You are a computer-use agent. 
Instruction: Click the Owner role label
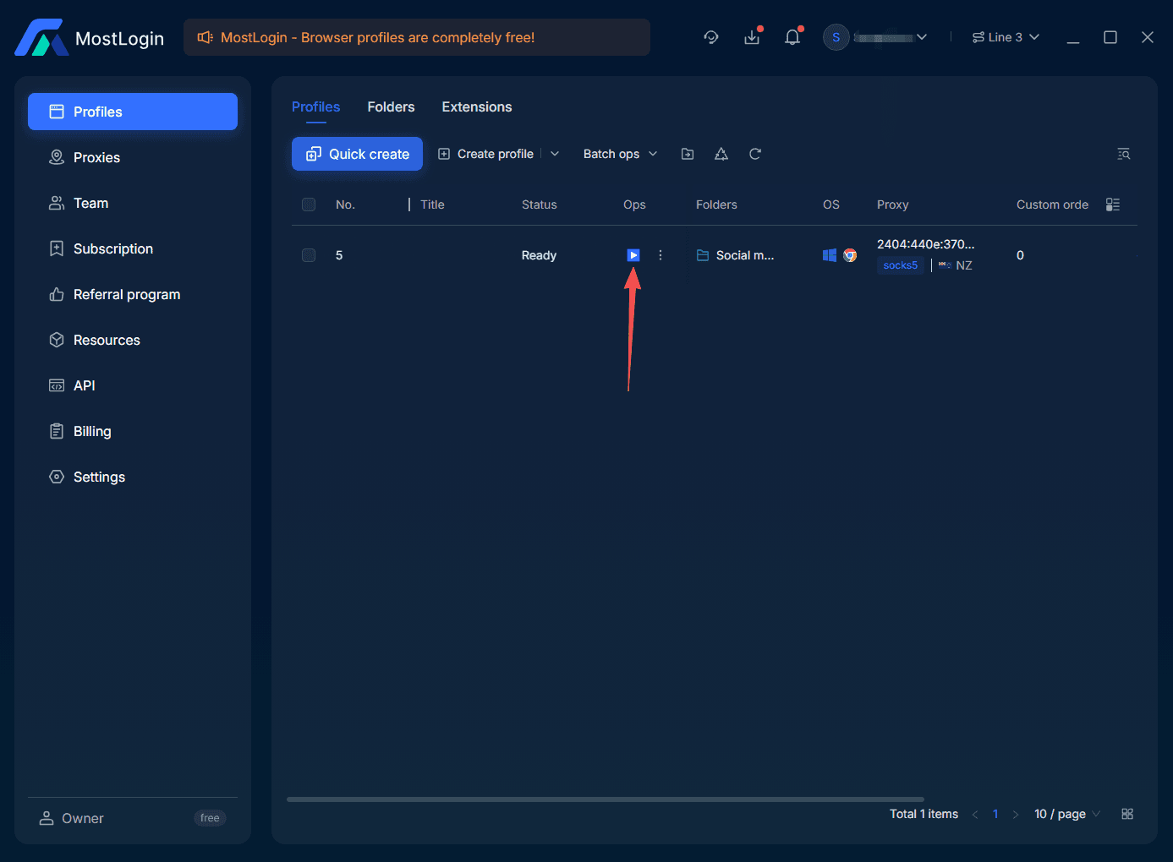pos(83,818)
